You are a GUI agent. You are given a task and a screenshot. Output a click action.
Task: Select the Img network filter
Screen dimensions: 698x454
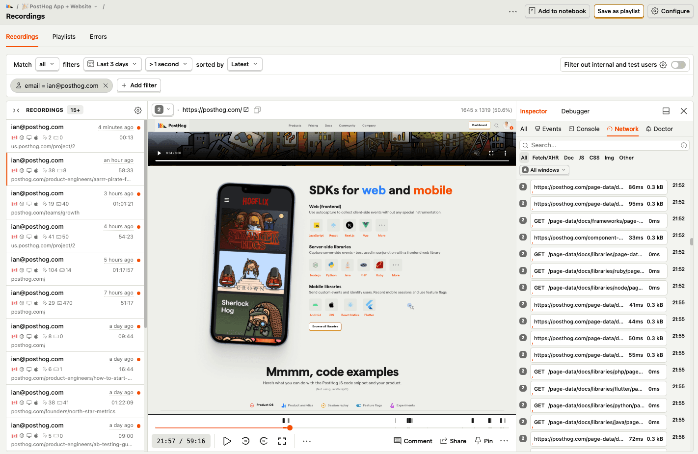[609, 158]
